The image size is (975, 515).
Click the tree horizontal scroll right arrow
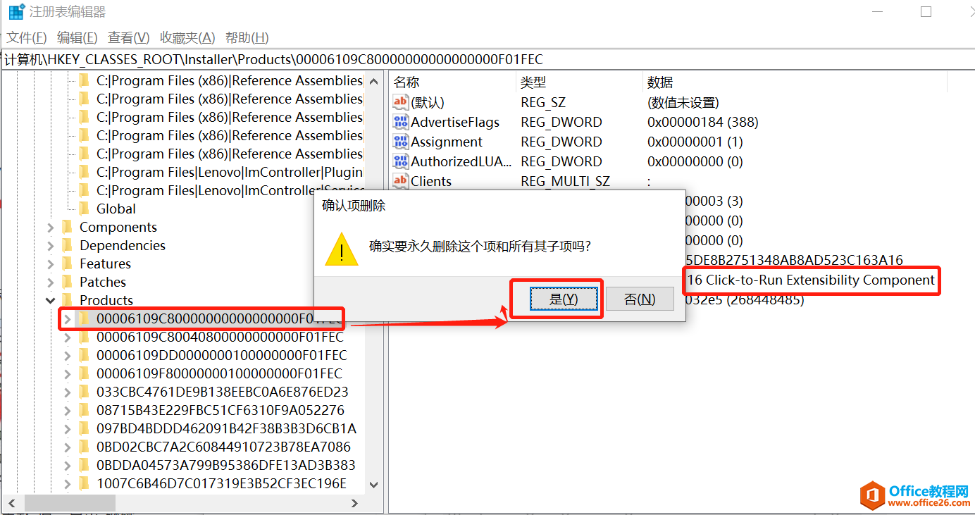point(355,504)
